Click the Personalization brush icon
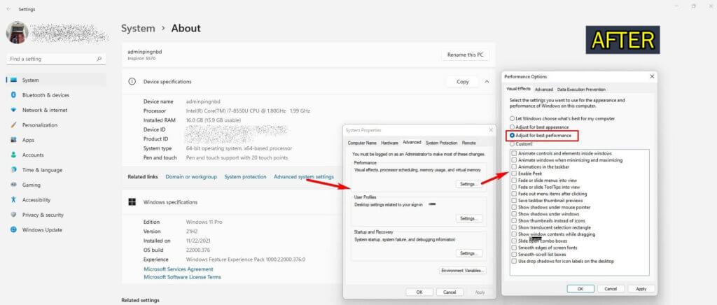 pyautogui.click(x=13, y=125)
